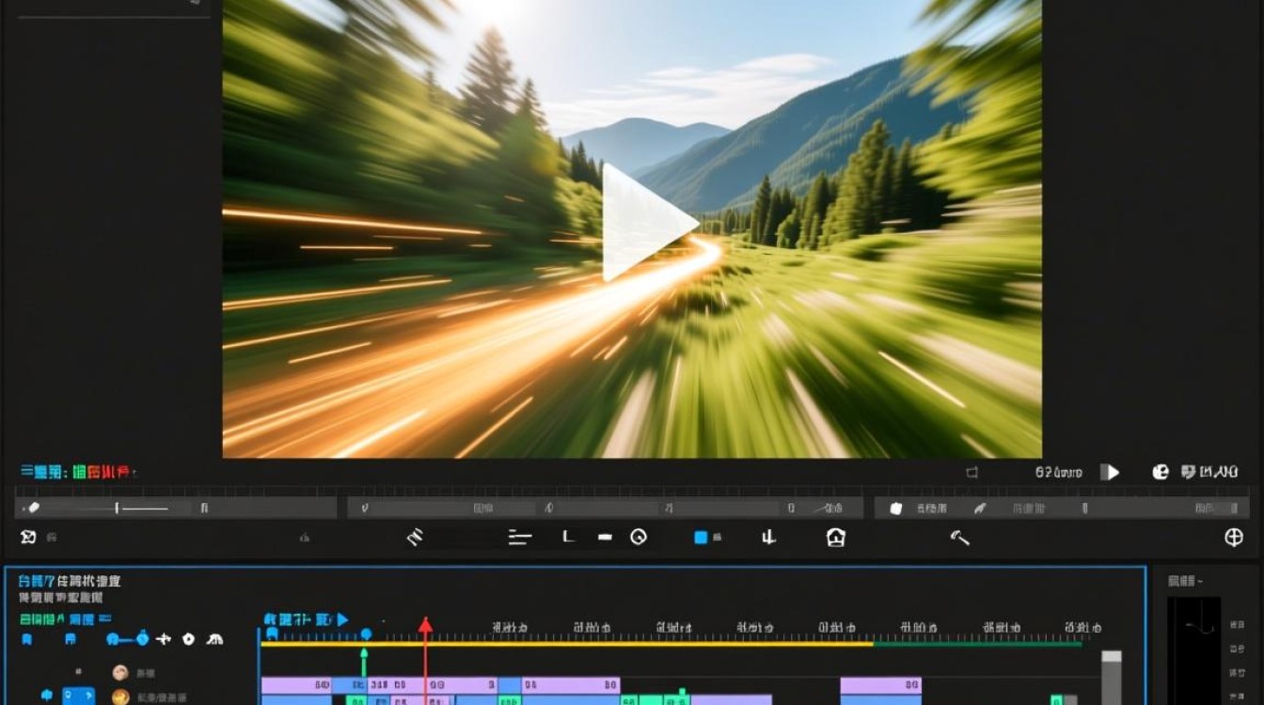The height and width of the screenshot is (705, 1264).
Task: Toggle the blue highlighted track button
Action: tap(78, 697)
